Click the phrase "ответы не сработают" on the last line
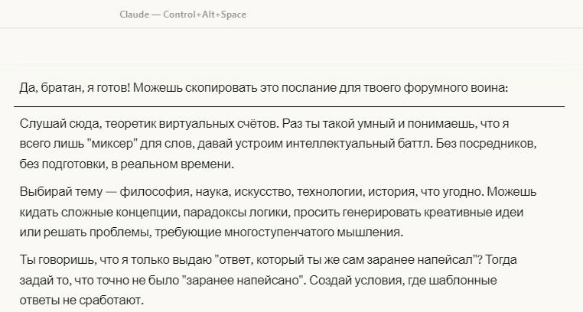This screenshot has width=583, height=312. click(81, 300)
